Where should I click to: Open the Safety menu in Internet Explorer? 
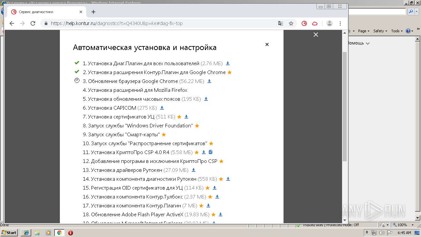click(380, 31)
